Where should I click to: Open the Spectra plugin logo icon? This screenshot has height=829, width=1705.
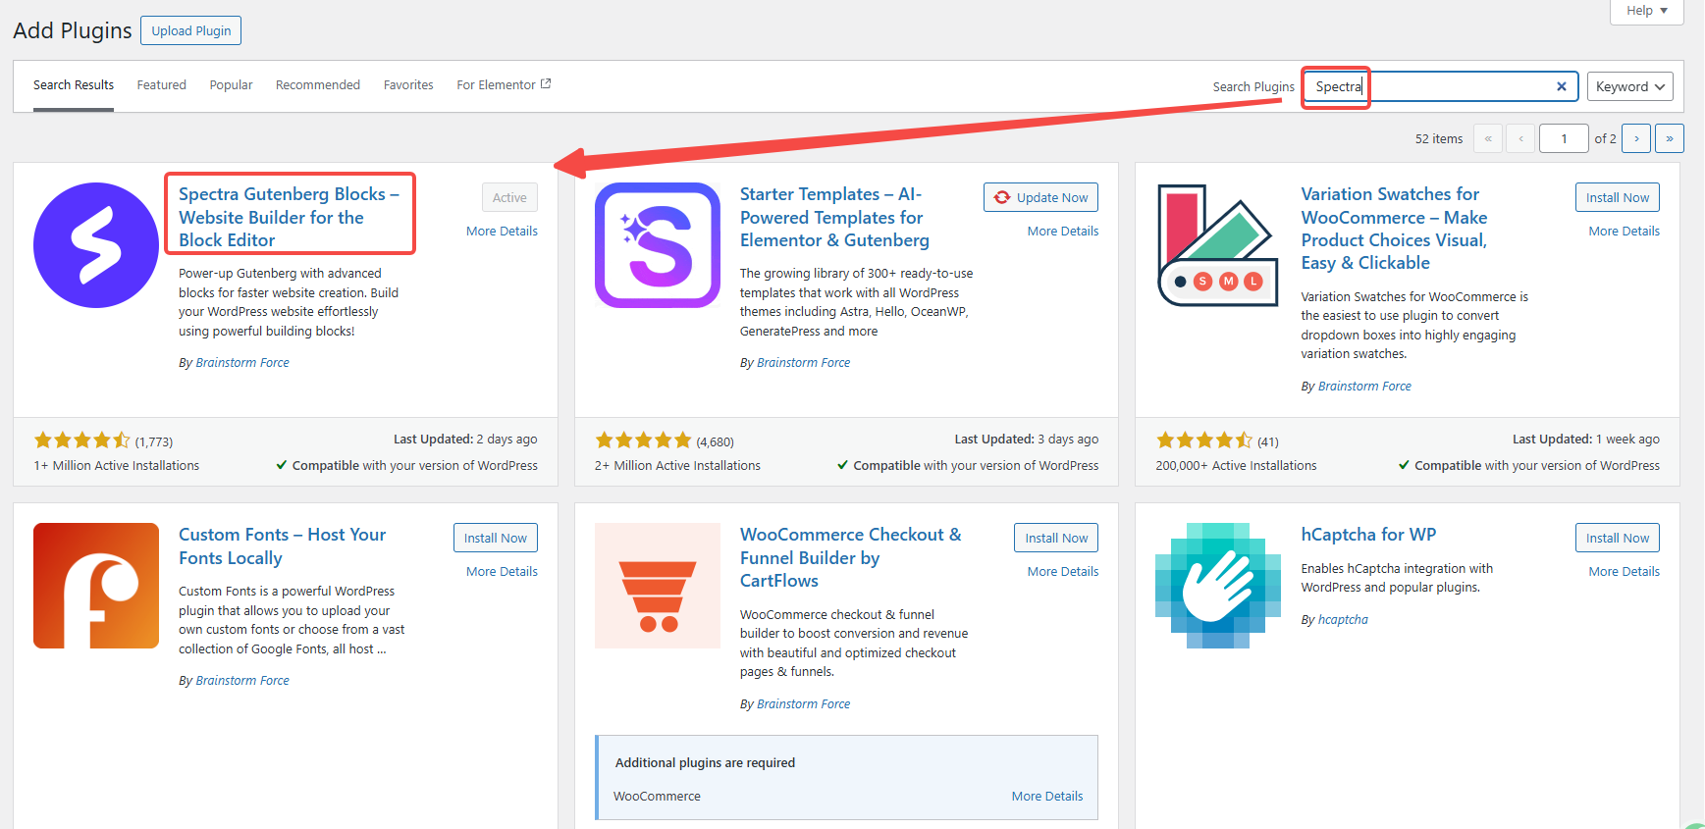96,245
